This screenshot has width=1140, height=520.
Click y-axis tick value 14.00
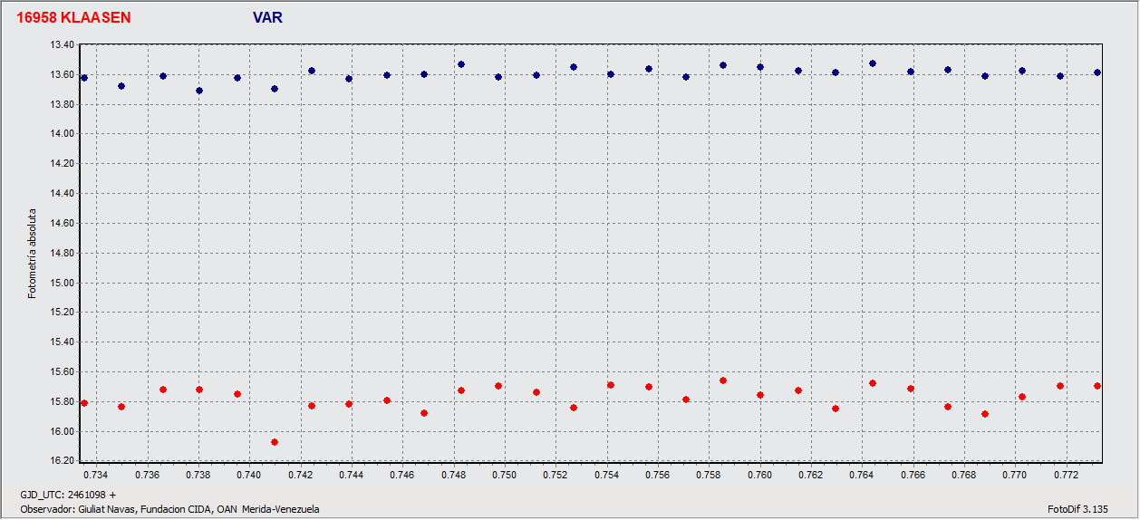(62, 134)
